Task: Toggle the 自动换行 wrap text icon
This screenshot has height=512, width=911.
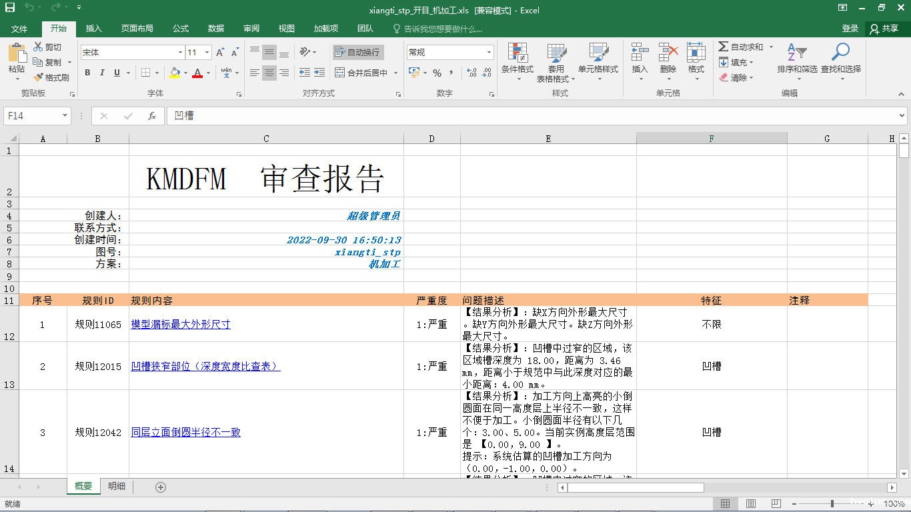Action: click(x=357, y=52)
